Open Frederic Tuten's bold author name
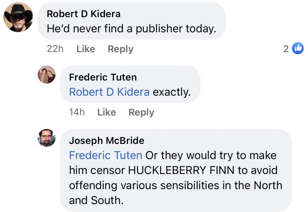The image size is (308, 212). (103, 77)
